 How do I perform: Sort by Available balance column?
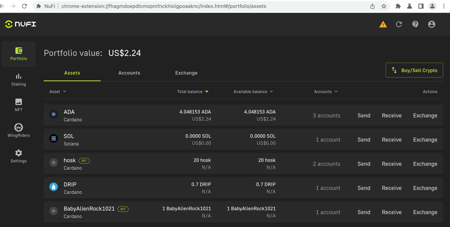[x=253, y=92]
